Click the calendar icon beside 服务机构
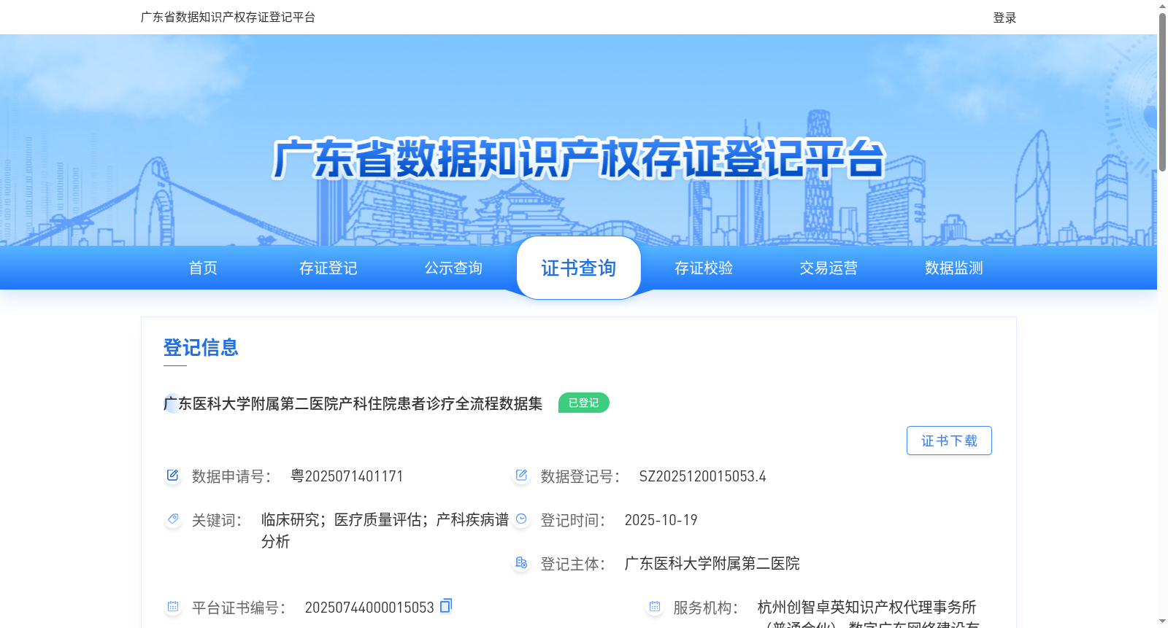 [x=654, y=607]
